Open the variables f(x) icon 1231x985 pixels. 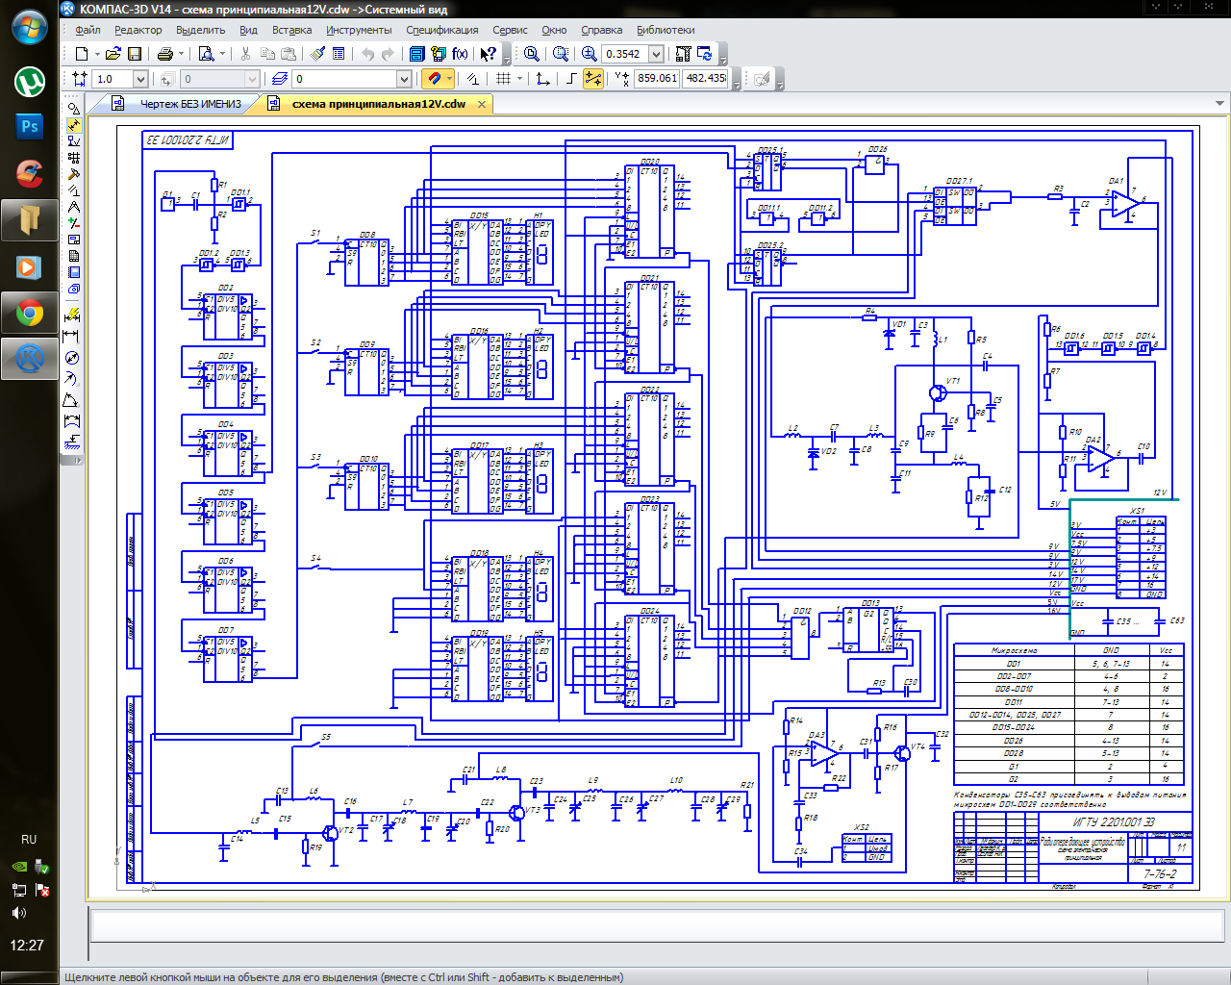[460, 54]
